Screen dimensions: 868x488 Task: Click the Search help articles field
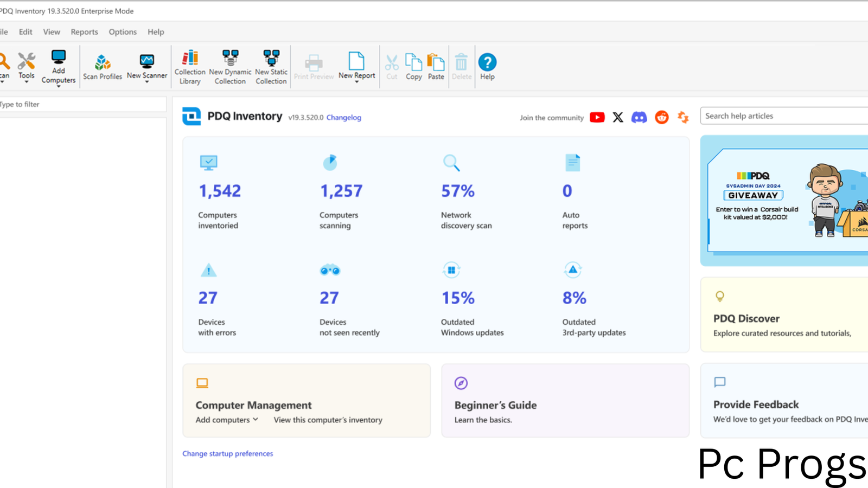(x=784, y=116)
